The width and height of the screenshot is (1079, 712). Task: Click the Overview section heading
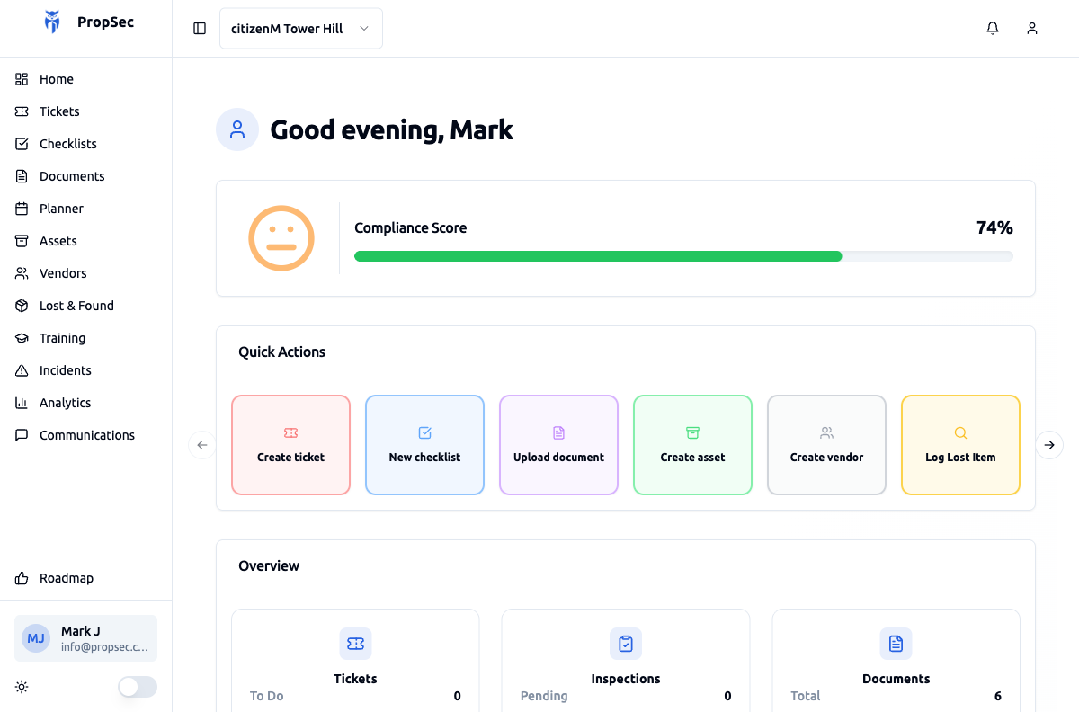pyautogui.click(x=269, y=565)
